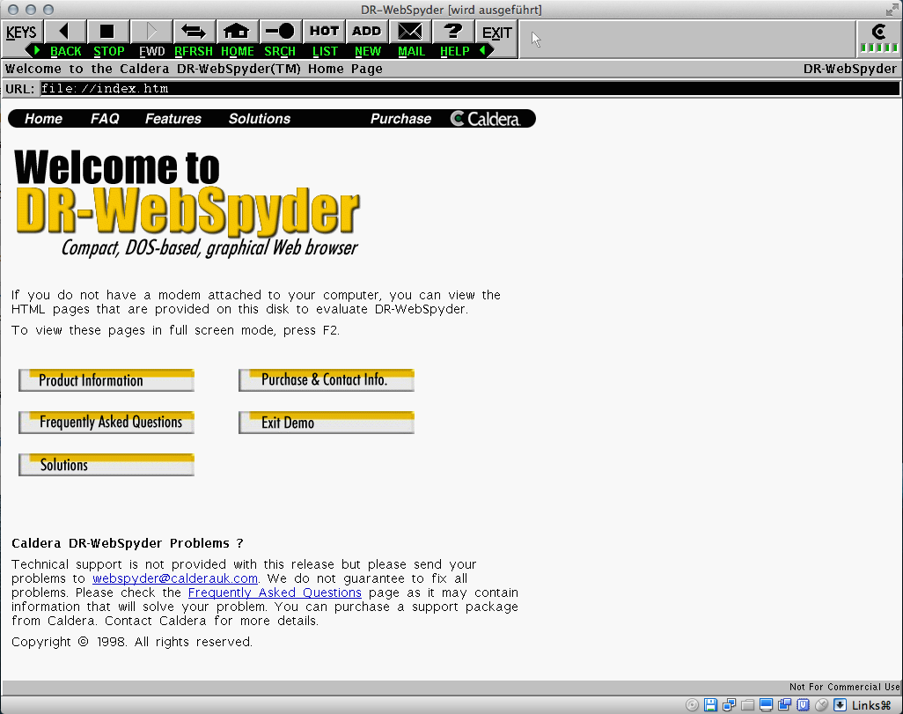Click the shared folders status icon
Viewport: 903px width, 714px height.
tap(747, 705)
